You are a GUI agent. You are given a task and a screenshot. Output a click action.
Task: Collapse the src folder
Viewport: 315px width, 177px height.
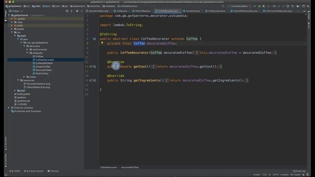click(12, 32)
